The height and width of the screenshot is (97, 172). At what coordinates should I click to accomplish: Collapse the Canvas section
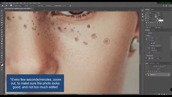click(146, 36)
